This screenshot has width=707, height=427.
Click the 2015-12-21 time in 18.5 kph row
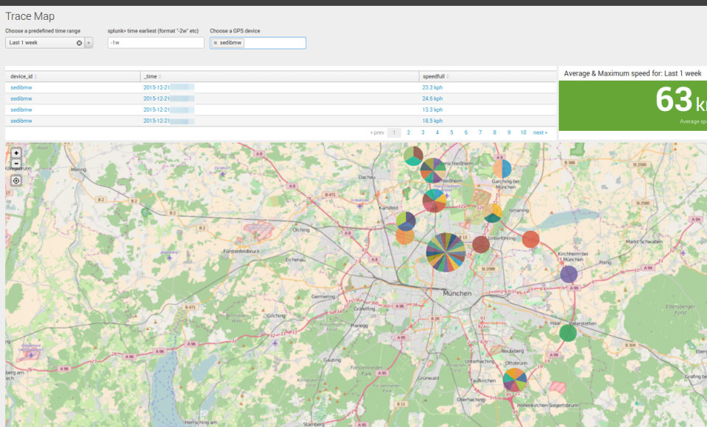(156, 121)
